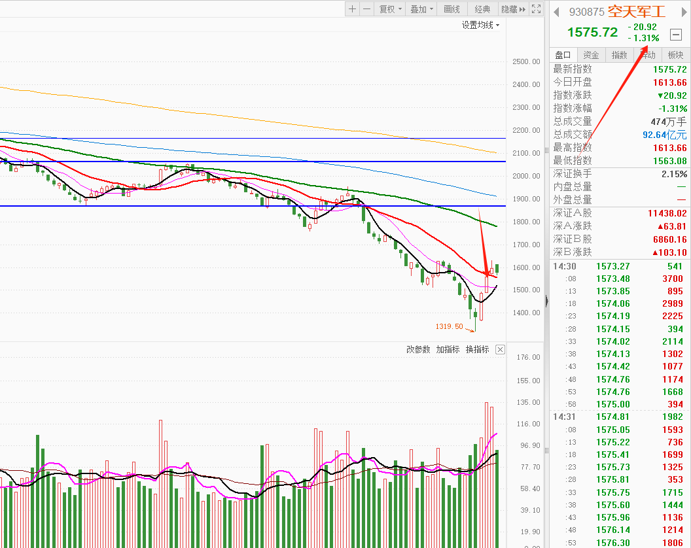Click the boxed minus icon beside price change
The width and height of the screenshot is (691, 548).
pos(676,35)
